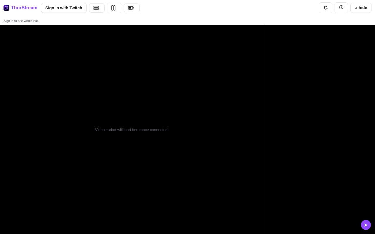Toggle the battery saver mode icon

click(x=132, y=8)
